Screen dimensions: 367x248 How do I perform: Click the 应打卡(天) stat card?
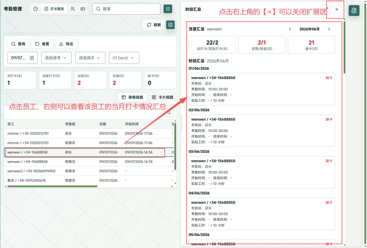click(20, 80)
